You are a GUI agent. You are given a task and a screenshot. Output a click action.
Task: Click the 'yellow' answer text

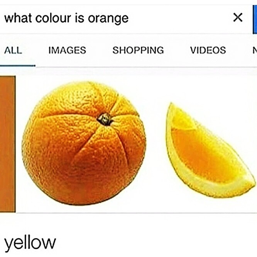click(30, 243)
